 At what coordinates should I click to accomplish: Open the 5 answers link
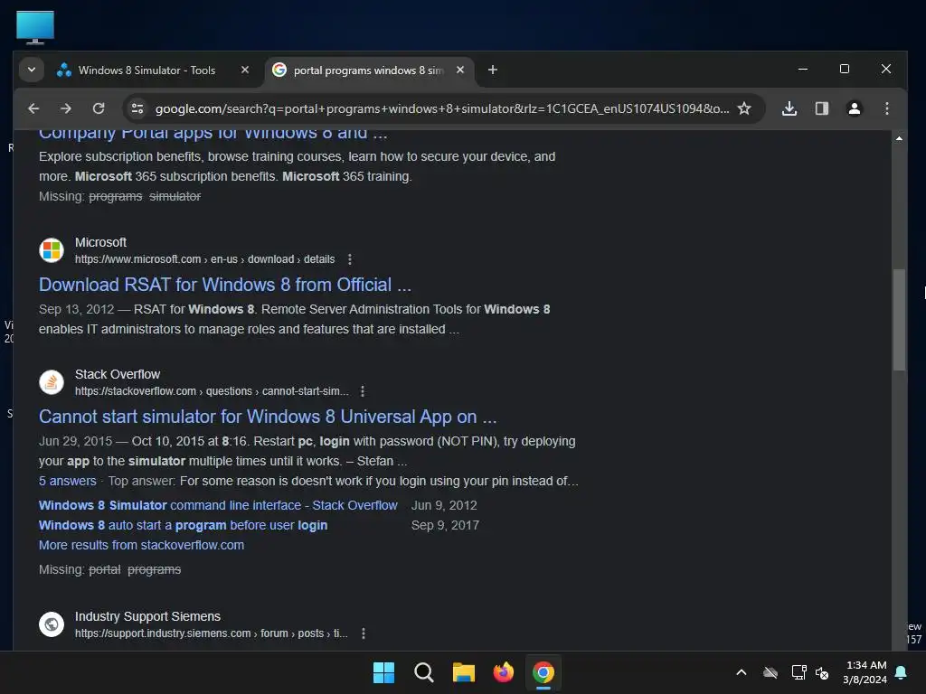point(67,481)
